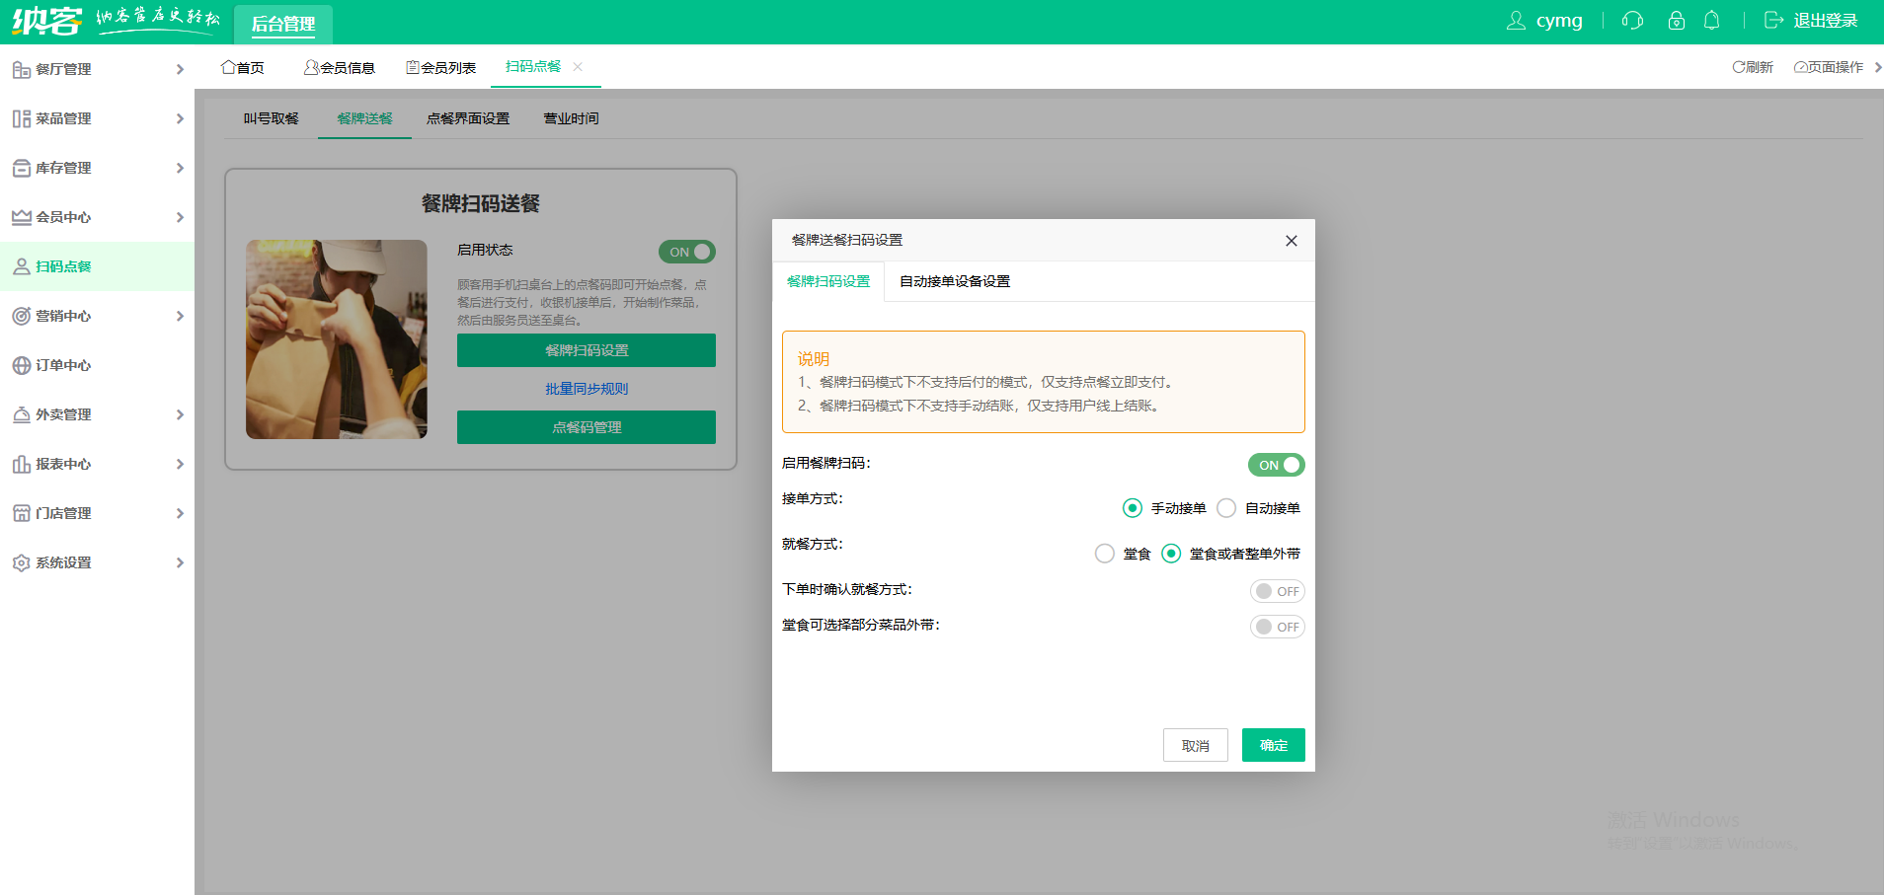Viewport: 1884px width, 895px height.
Task: Open 批量同步规则 link
Action: pos(586,388)
